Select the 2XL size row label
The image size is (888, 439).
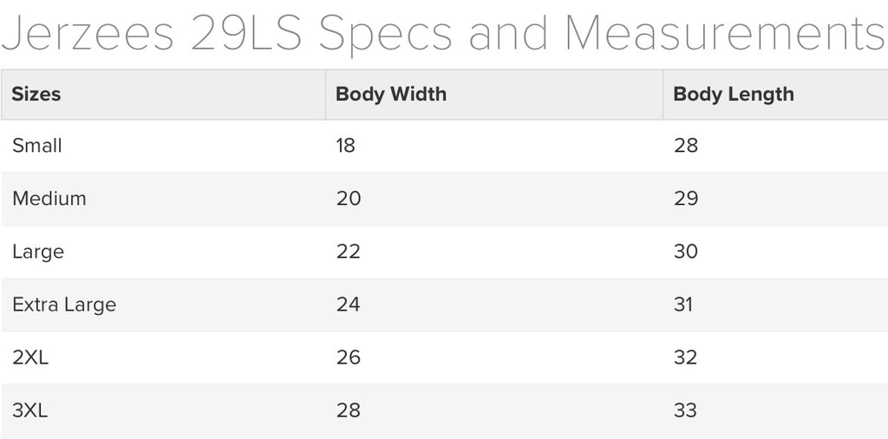(30, 357)
